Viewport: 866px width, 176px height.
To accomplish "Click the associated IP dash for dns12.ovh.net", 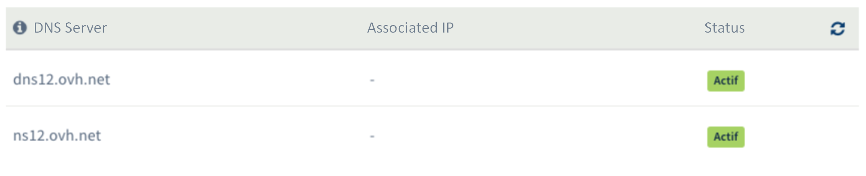I will pos(372,80).
